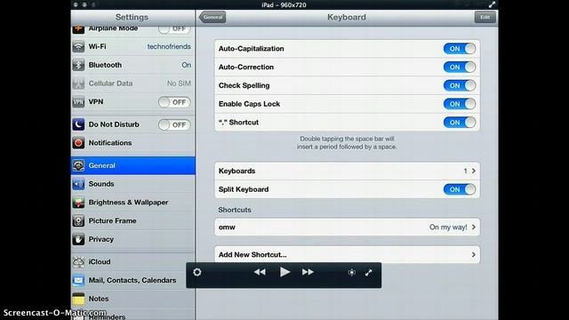Click the Keyboards label
Image resolution: width=569 pixels, height=320 pixels.
coord(236,171)
